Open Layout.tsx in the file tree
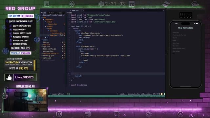The image size is (210, 118). tap(52, 24)
